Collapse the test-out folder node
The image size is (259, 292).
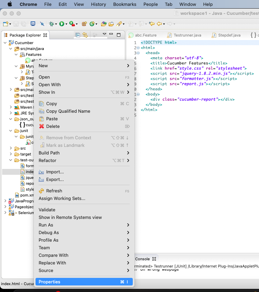pyautogui.click(x=11, y=160)
